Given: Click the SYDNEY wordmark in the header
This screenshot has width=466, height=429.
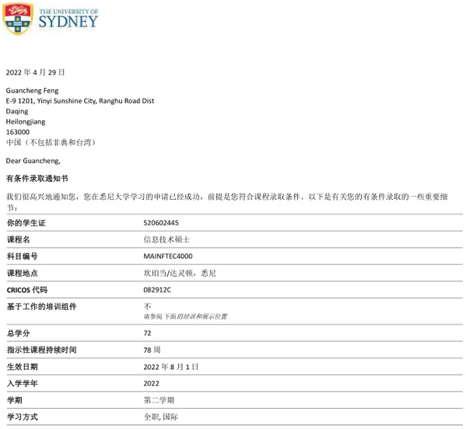Looking at the screenshot, I should point(68,22).
